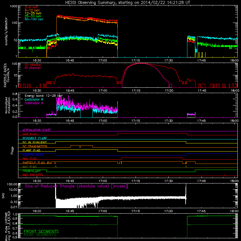Pick the cyan 50-100 keV legend label
The image size is (241, 241).
(x=34, y=19)
